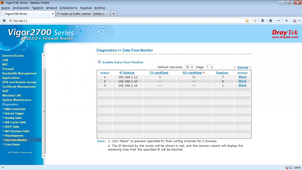Go to the browser home icon
The image size is (302, 170).
pyautogui.click(x=271, y=21)
